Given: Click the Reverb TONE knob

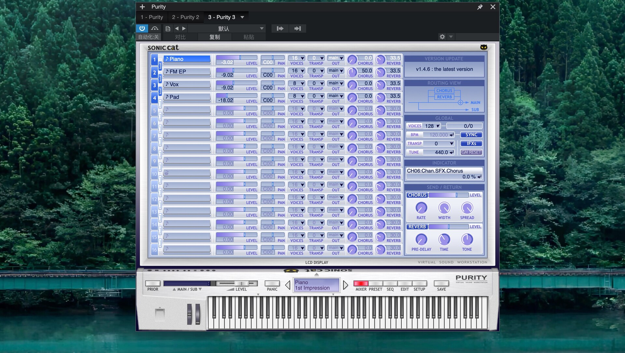Looking at the screenshot, I should (467, 240).
